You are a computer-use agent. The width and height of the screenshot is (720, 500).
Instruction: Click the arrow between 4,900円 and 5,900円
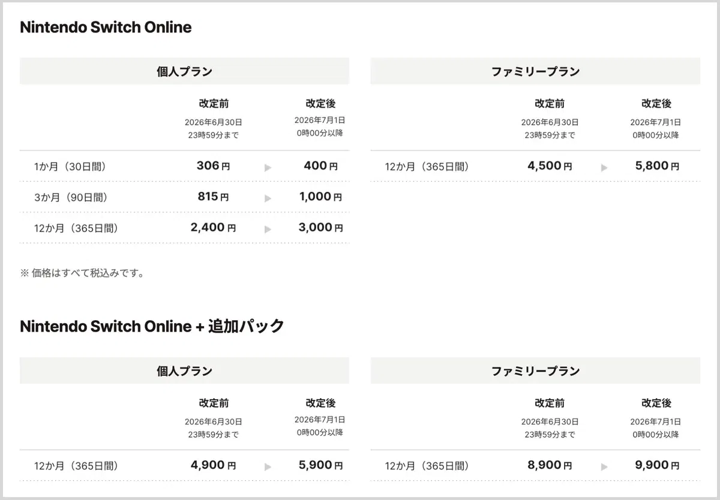click(x=268, y=466)
